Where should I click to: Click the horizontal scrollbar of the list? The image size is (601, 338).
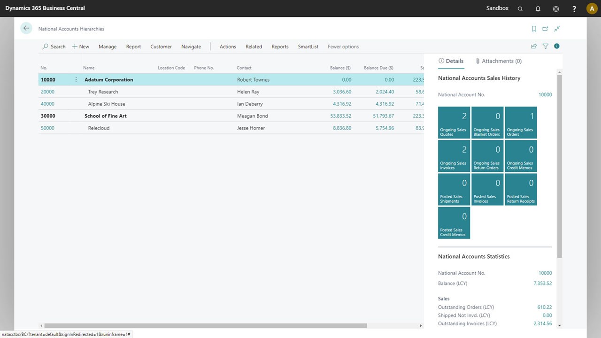pos(205,325)
